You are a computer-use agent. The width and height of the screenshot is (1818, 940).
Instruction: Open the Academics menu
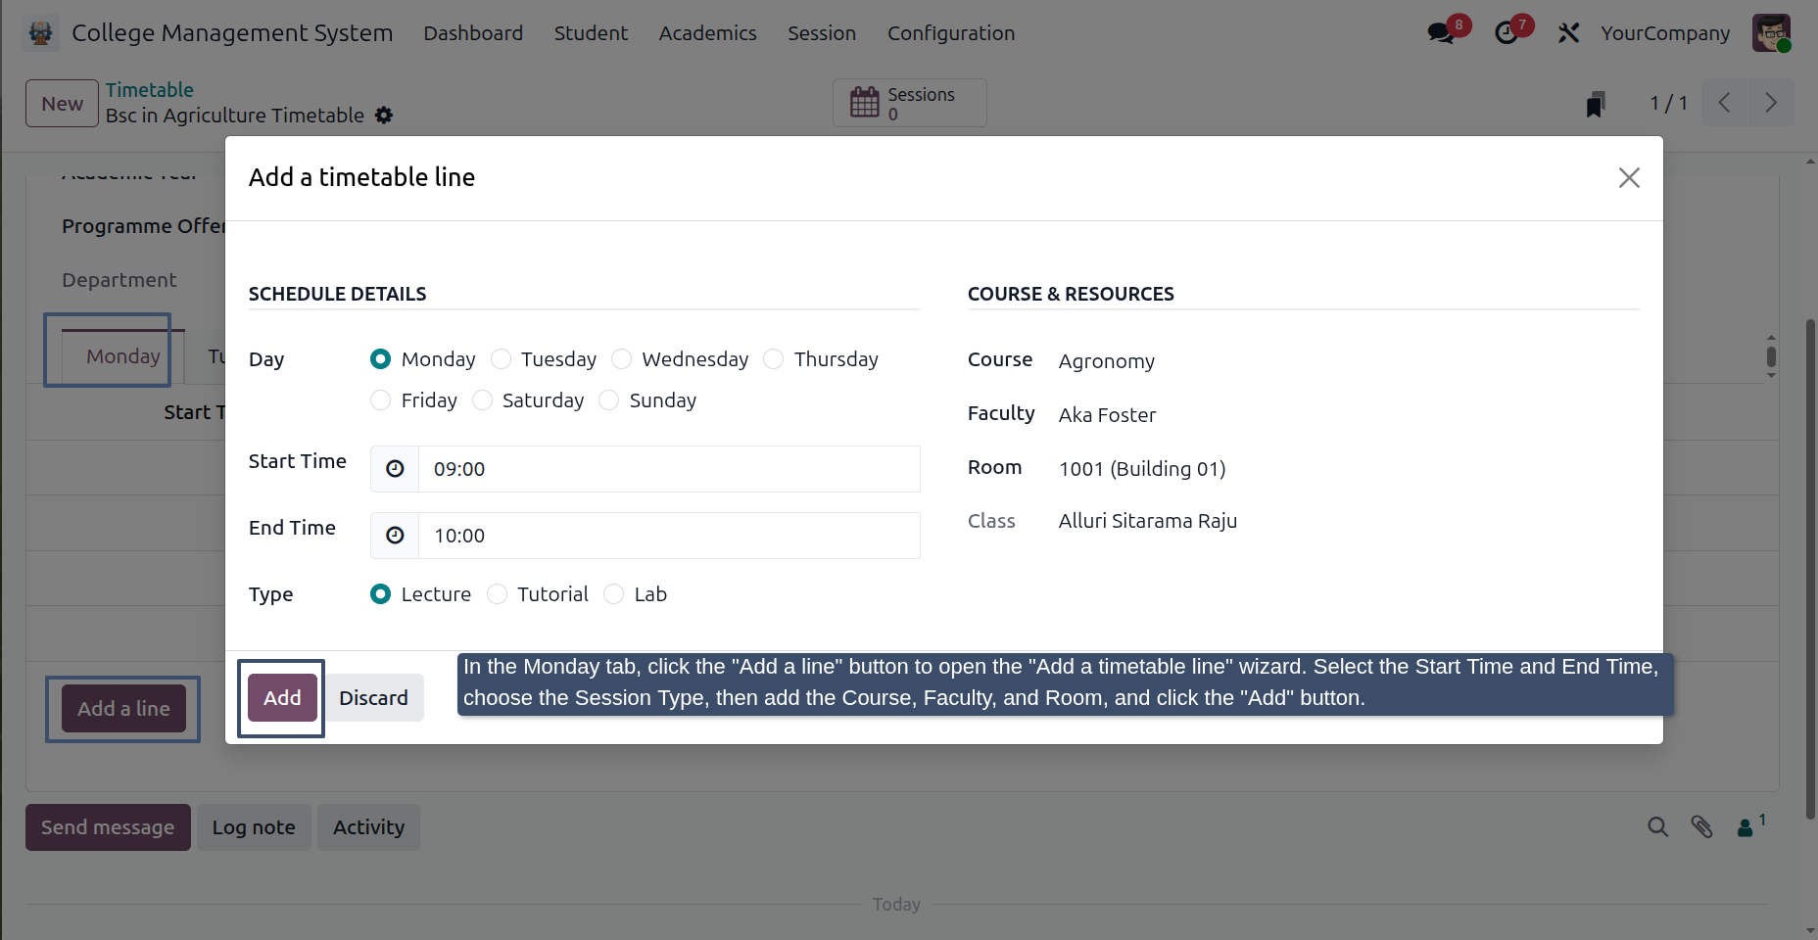[707, 33]
